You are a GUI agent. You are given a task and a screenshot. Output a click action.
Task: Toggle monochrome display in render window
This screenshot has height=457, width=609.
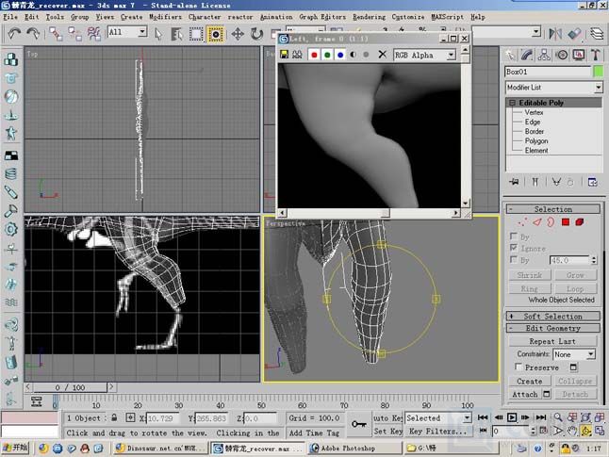point(366,55)
